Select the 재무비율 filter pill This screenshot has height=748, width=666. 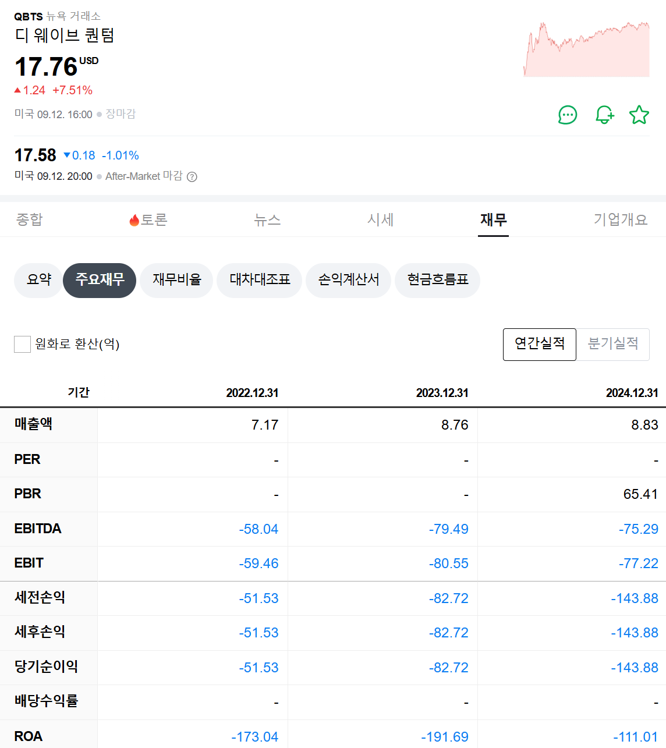click(176, 280)
